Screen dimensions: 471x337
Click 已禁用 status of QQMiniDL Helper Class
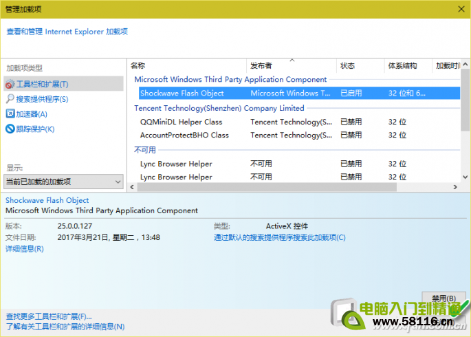point(351,122)
